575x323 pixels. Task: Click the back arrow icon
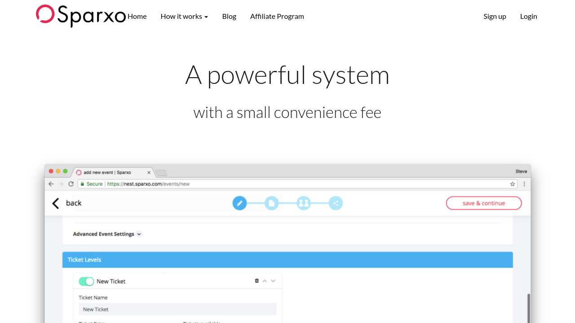(x=56, y=203)
